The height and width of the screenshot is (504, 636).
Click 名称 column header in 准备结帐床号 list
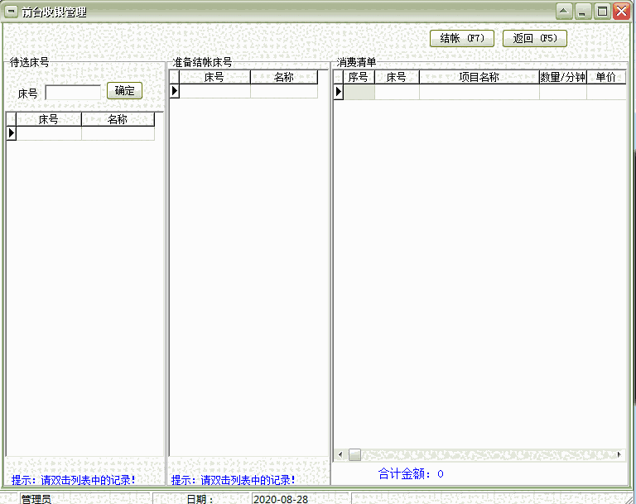click(x=284, y=77)
